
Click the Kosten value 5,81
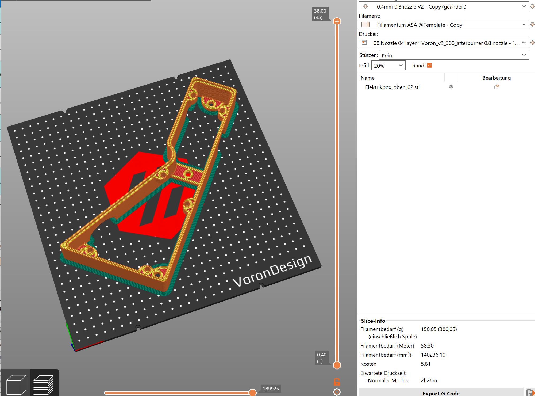click(x=426, y=364)
